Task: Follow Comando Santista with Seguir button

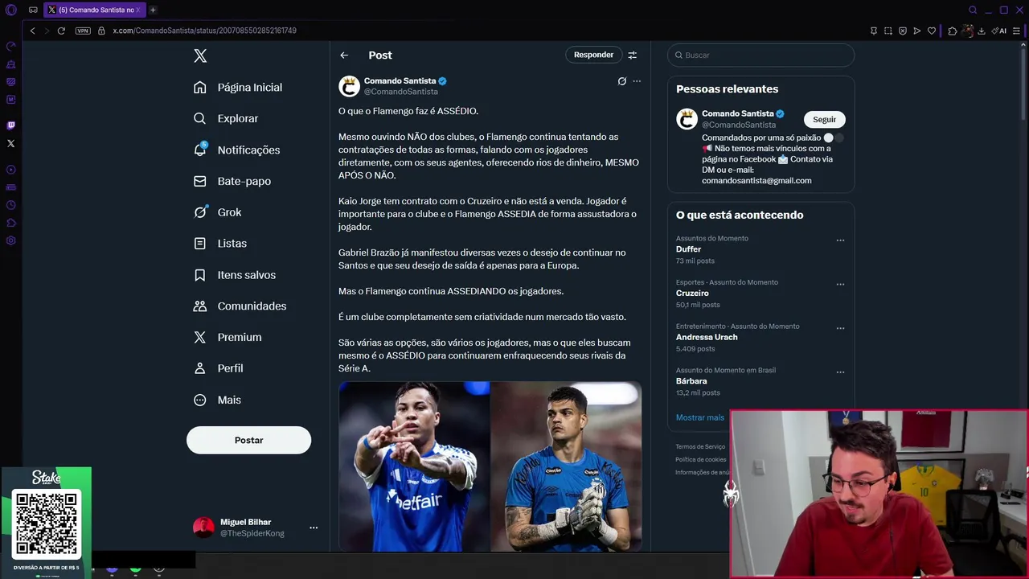Action: pos(824,119)
